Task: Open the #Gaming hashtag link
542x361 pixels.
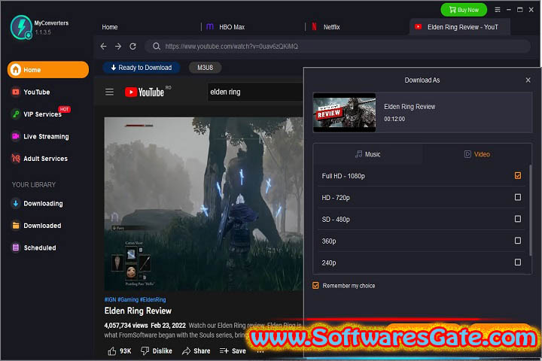Action: pyautogui.click(x=128, y=299)
